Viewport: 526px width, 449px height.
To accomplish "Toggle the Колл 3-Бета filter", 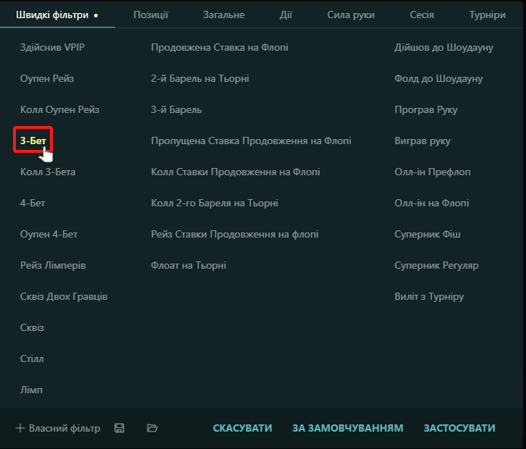I will [48, 172].
